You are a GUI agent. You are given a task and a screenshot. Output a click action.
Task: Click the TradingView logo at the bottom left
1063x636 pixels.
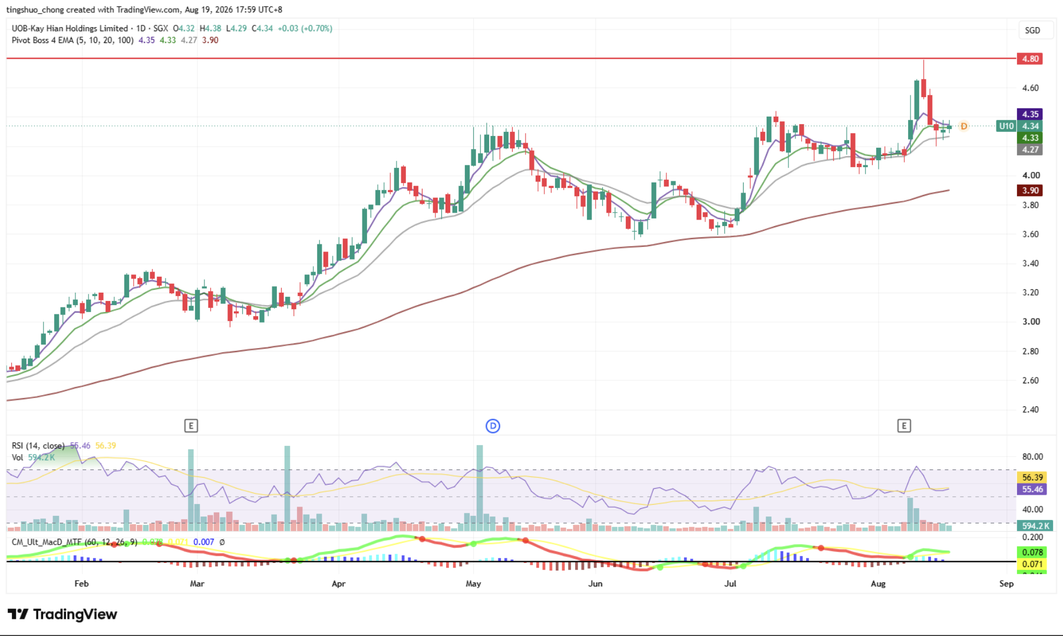point(62,614)
